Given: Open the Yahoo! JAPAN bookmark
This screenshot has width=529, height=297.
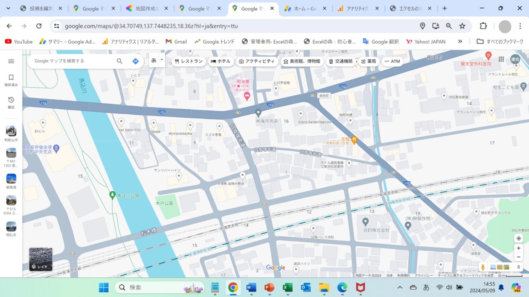Looking at the screenshot, I should 425,41.
